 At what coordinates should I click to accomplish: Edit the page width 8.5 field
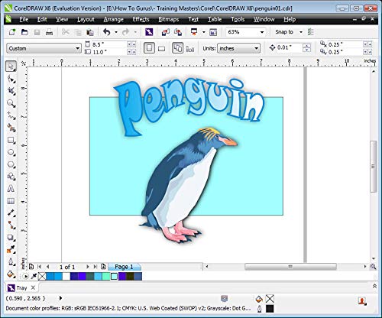(x=109, y=44)
